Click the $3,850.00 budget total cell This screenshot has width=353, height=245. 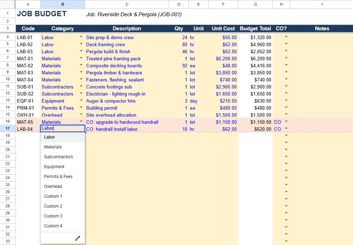[x=255, y=73]
